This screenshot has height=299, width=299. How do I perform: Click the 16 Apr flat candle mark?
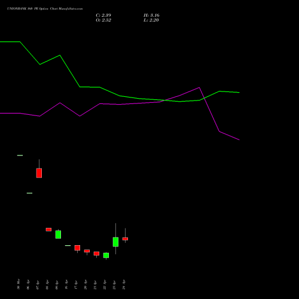[x=68, y=245]
